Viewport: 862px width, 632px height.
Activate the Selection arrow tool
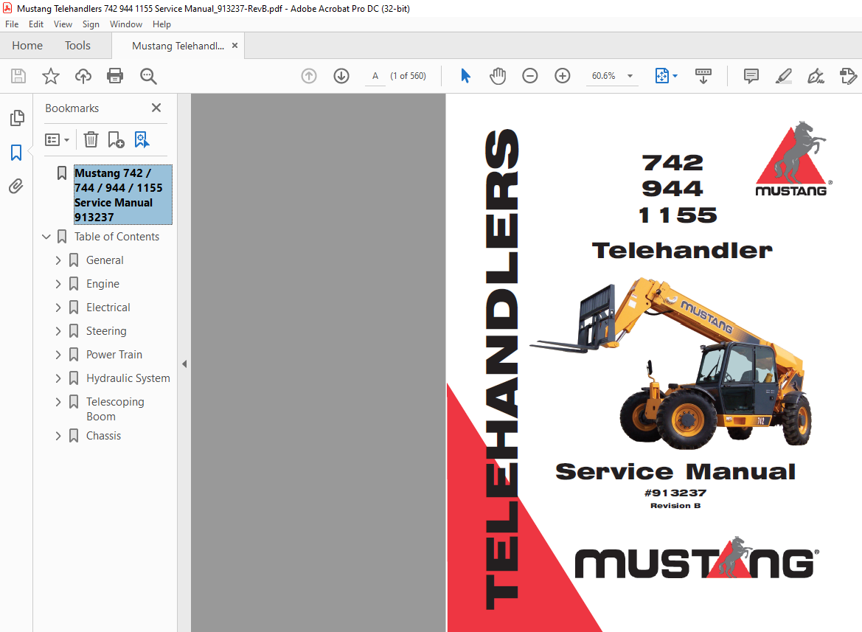tap(465, 76)
